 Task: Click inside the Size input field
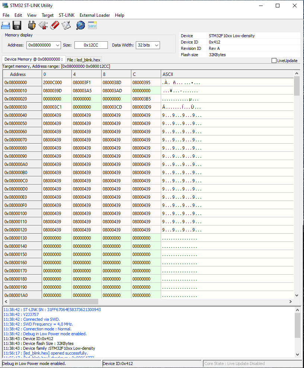pos(92,44)
